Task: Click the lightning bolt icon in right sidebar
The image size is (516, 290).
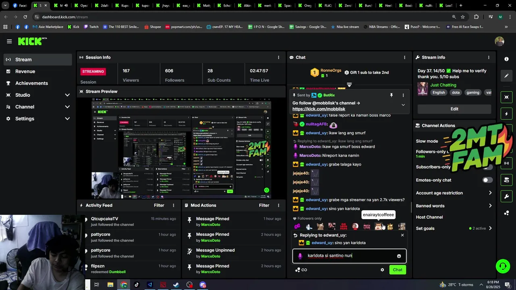Action: tap(506, 114)
